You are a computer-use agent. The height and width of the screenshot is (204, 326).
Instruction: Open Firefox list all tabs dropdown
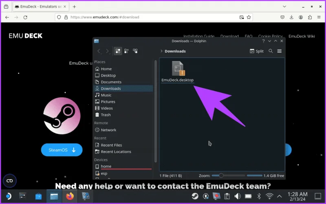point(284,7)
